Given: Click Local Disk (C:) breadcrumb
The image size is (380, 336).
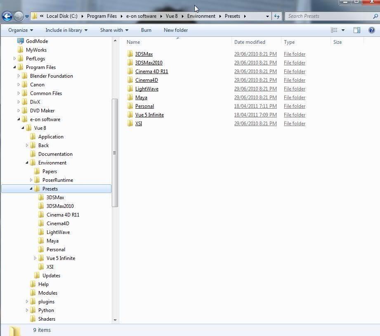Looking at the screenshot, I should click(x=62, y=16).
